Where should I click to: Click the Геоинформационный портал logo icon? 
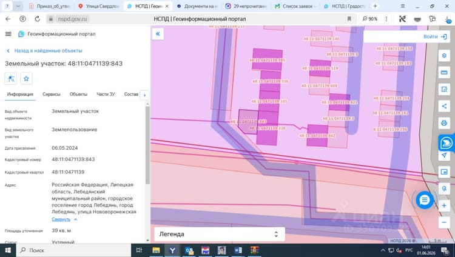pos(21,34)
